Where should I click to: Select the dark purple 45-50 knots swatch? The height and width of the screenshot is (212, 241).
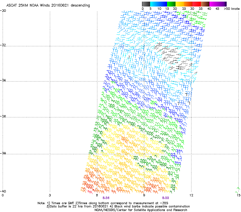pos(222,4)
